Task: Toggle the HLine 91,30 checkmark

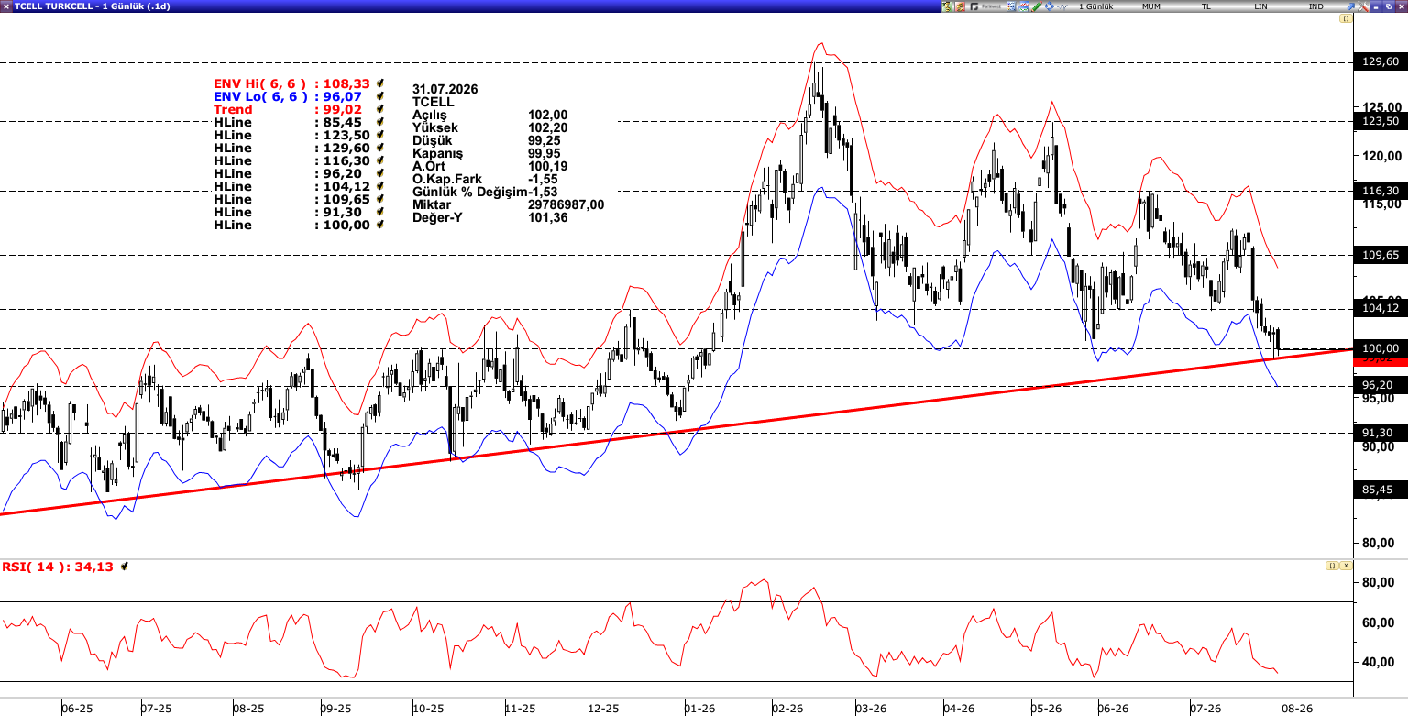Action: (x=379, y=212)
